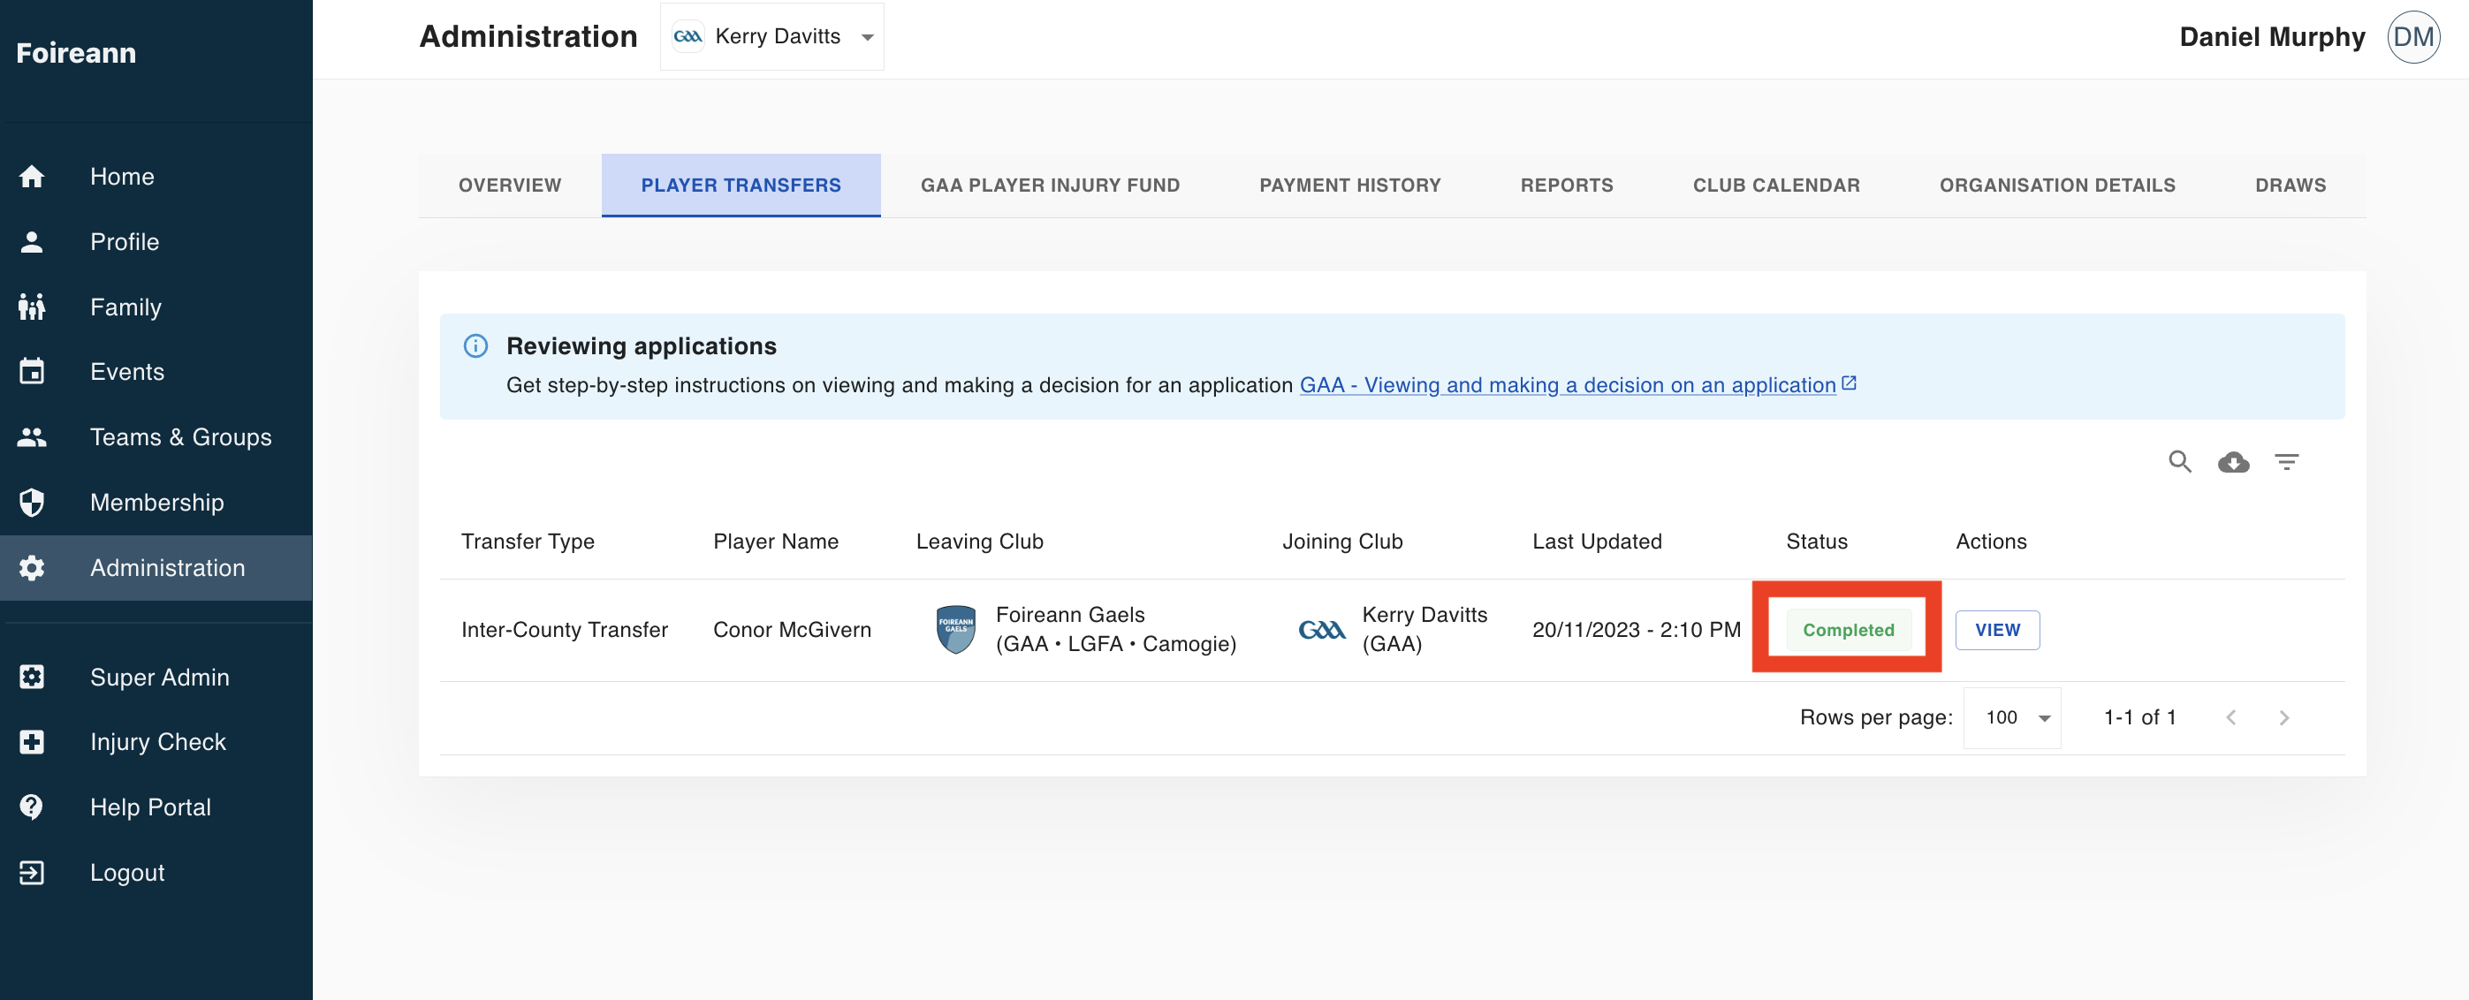Click the info icon beside Reviewing applications
The image size is (2469, 1000).
[x=475, y=345]
